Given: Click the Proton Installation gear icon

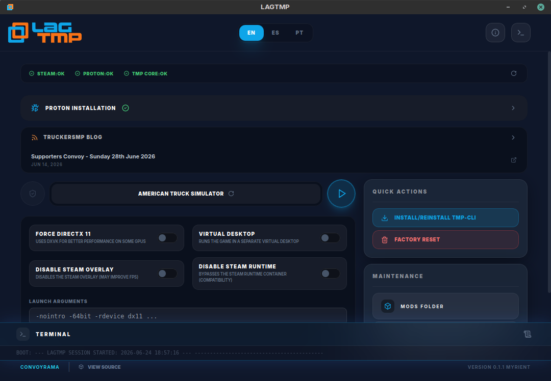Looking at the screenshot, I should tap(35, 108).
